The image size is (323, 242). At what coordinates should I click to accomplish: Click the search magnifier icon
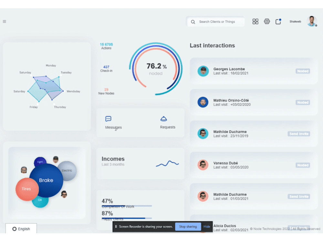click(x=193, y=22)
